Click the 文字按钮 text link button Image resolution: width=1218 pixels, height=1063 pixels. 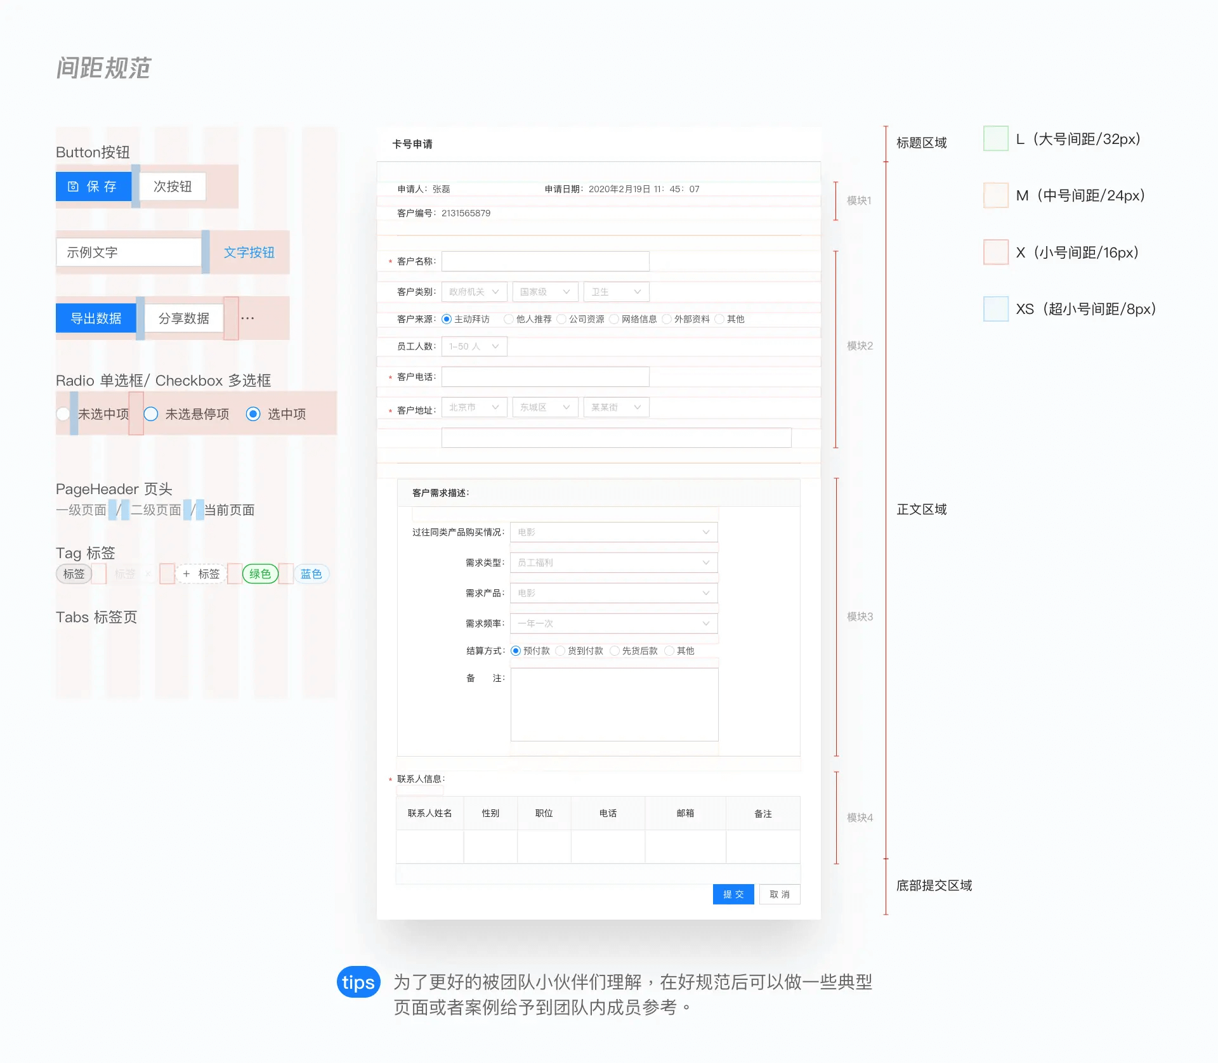pos(249,252)
